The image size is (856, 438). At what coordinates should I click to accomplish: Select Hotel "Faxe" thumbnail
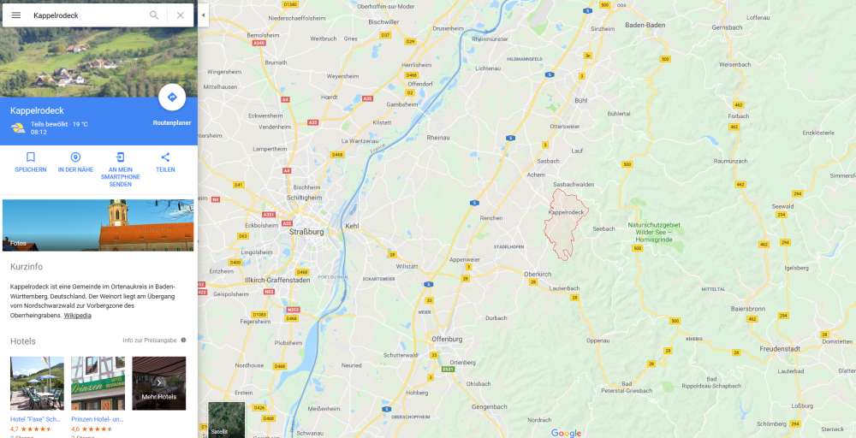tap(37, 383)
